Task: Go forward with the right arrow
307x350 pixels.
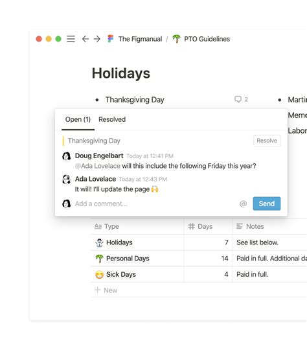Action: tap(97, 39)
